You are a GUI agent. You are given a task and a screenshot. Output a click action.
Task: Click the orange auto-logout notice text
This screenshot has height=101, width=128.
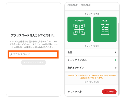coord(92,77)
